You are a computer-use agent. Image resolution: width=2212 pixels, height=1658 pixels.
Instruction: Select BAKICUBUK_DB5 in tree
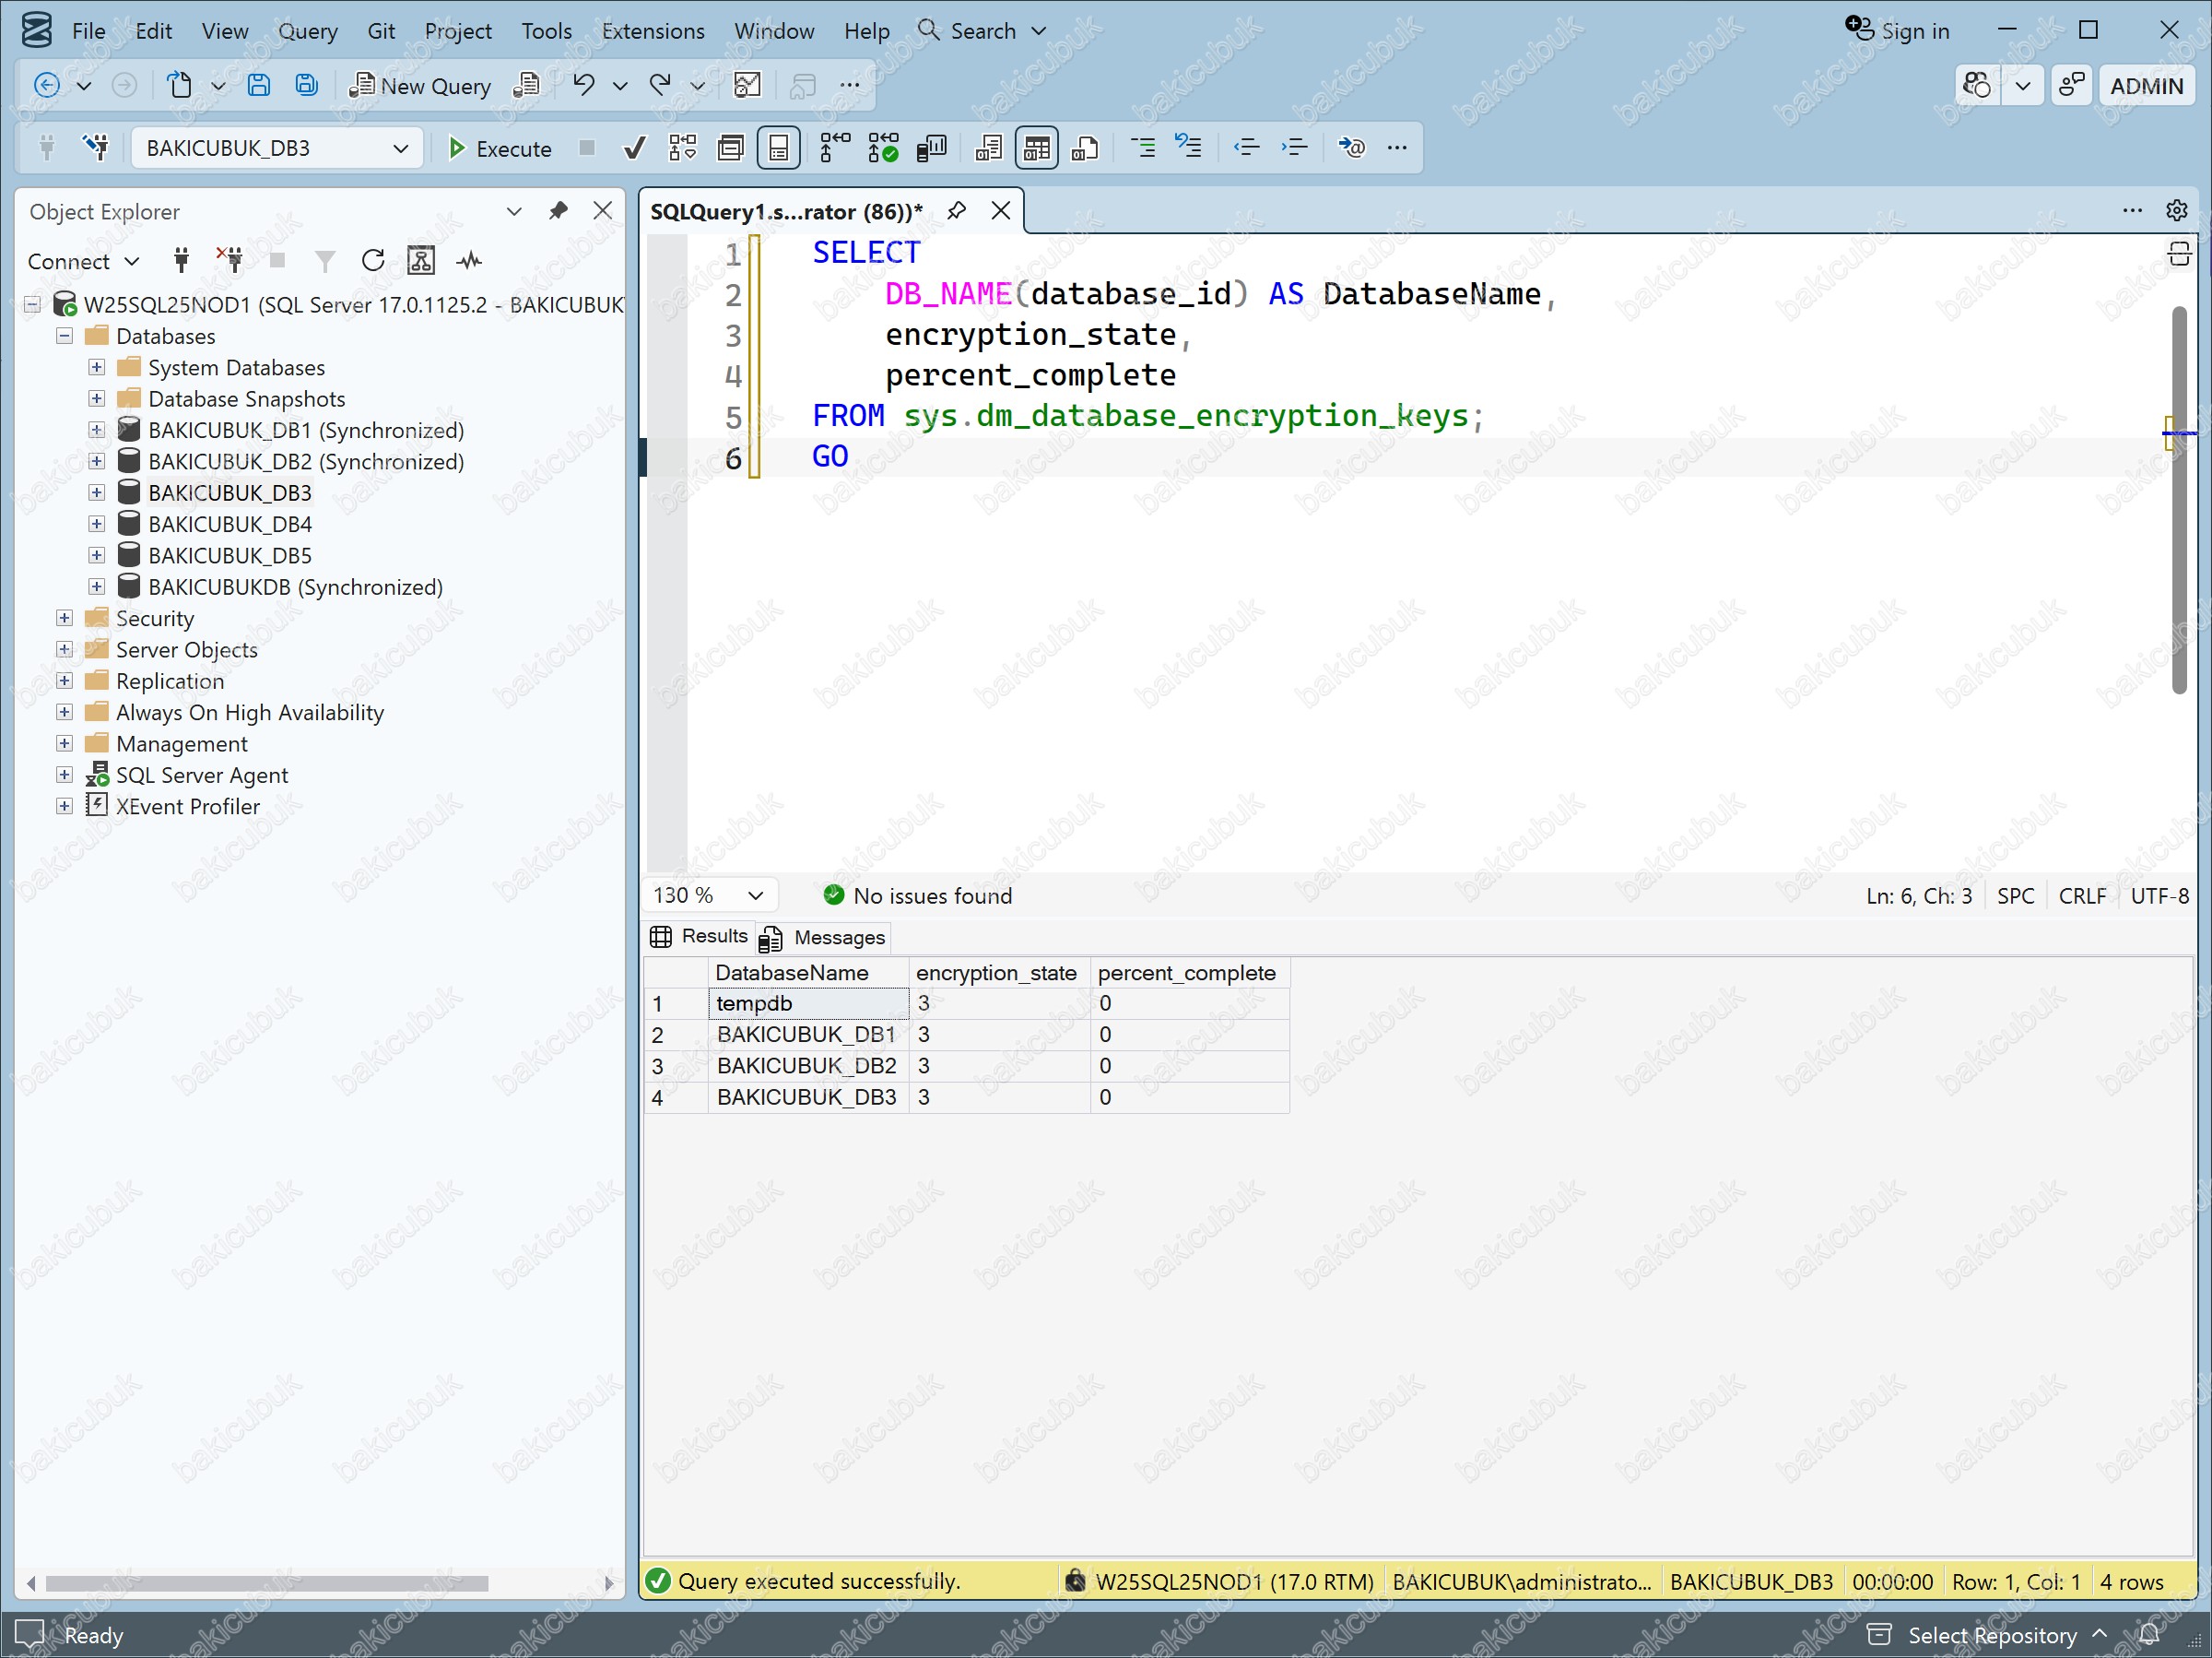(230, 555)
